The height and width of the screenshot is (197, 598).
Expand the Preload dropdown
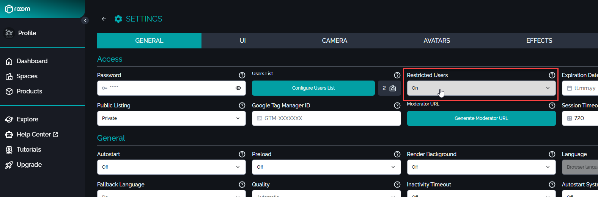coord(326,167)
